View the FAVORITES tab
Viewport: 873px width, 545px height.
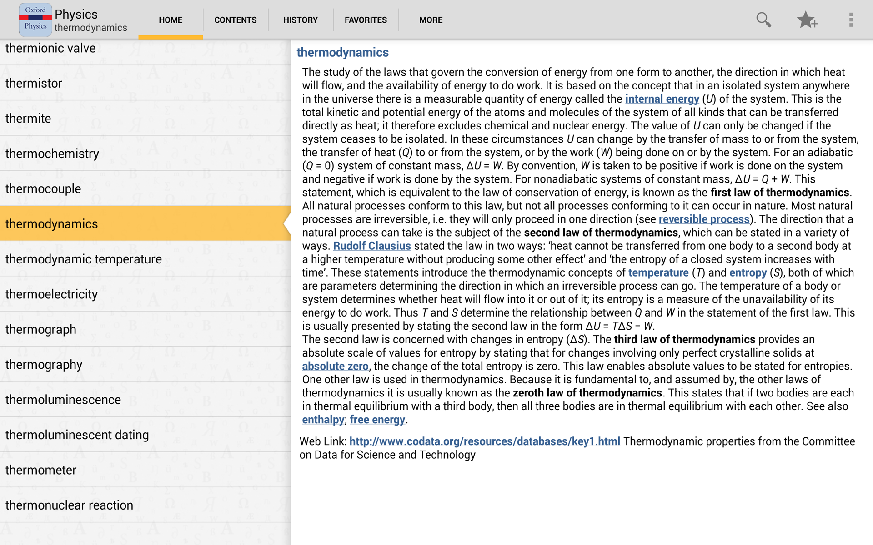coord(366,20)
